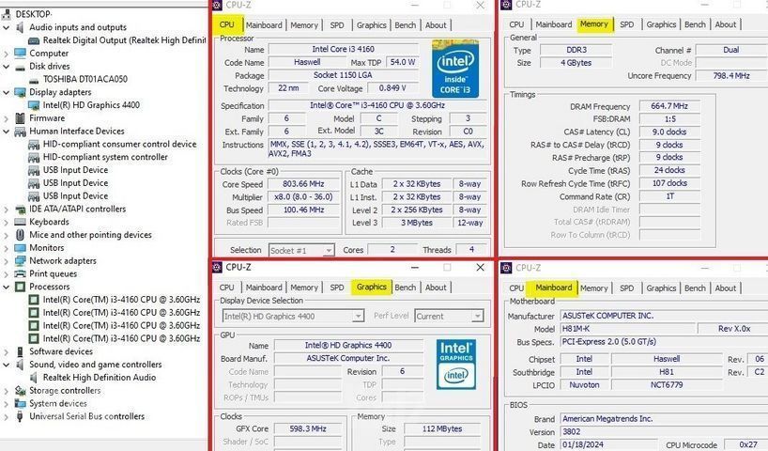Click the HID-compliant consumer control device icon

click(34, 144)
